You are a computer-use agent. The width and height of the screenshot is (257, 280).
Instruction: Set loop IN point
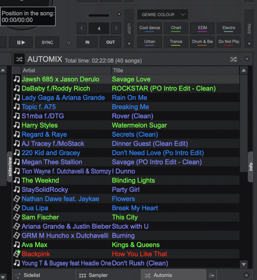[87, 42]
